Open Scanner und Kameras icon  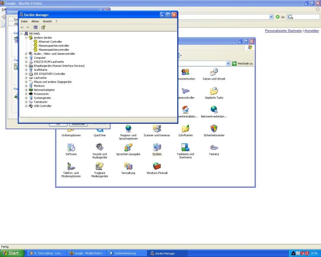pyautogui.click(x=157, y=131)
